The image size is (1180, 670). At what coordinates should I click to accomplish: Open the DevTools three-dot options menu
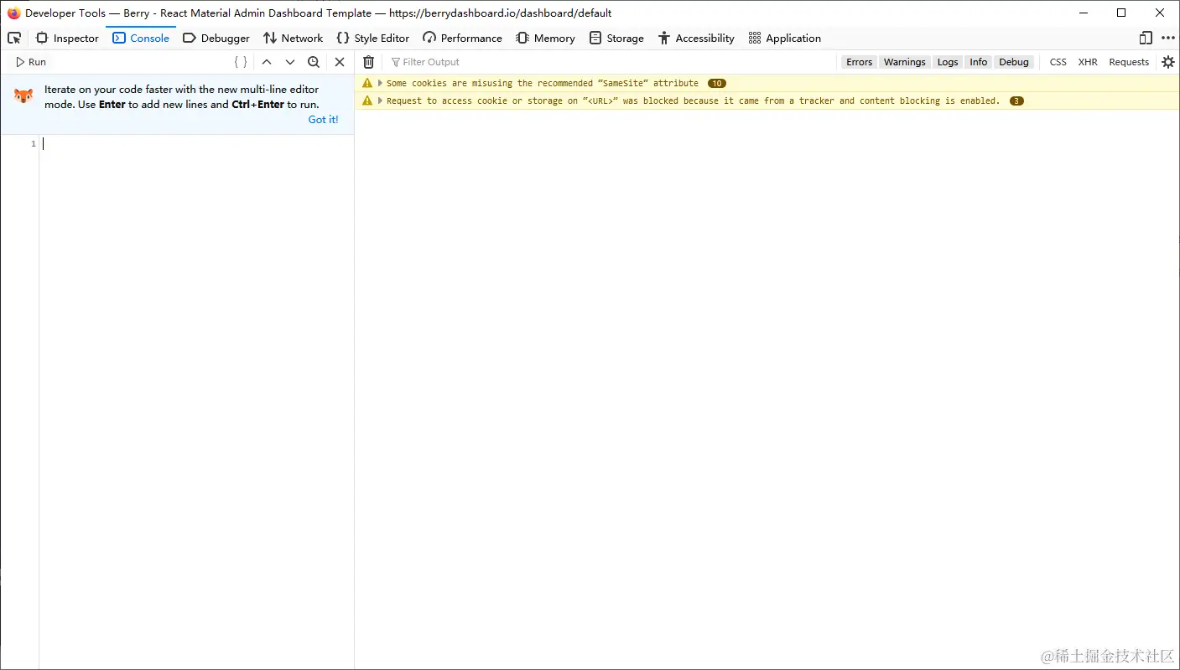1168,38
